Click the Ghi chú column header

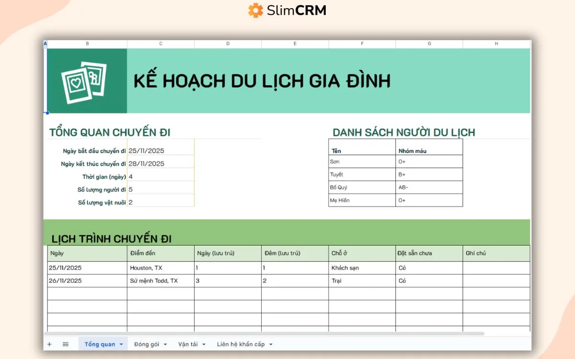pyautogui.click(x=496, y=253)
